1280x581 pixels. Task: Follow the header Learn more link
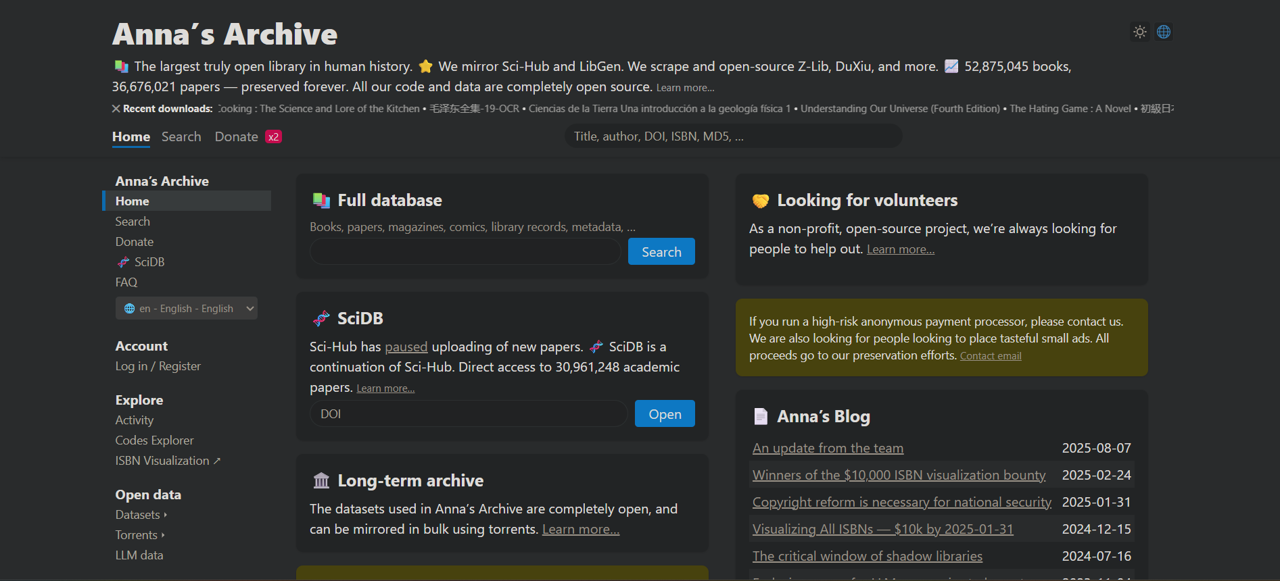[x=685, y=88]
